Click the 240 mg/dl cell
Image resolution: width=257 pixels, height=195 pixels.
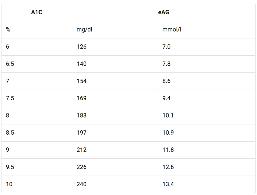pos(81,184)
